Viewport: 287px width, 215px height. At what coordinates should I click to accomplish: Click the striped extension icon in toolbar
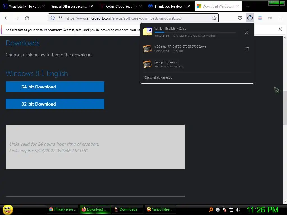coord(260,18)
